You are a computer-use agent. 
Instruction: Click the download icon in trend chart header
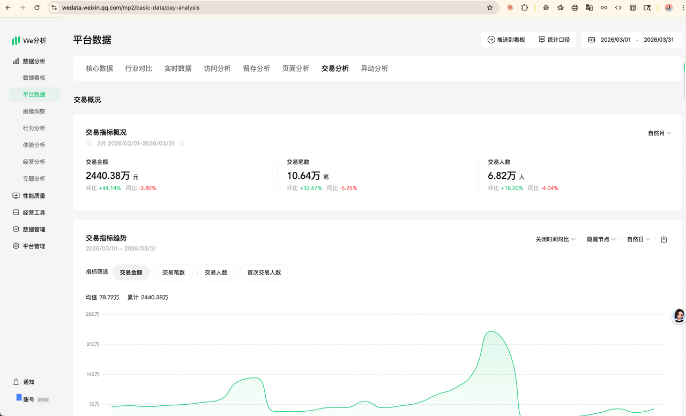coord(663,239)
